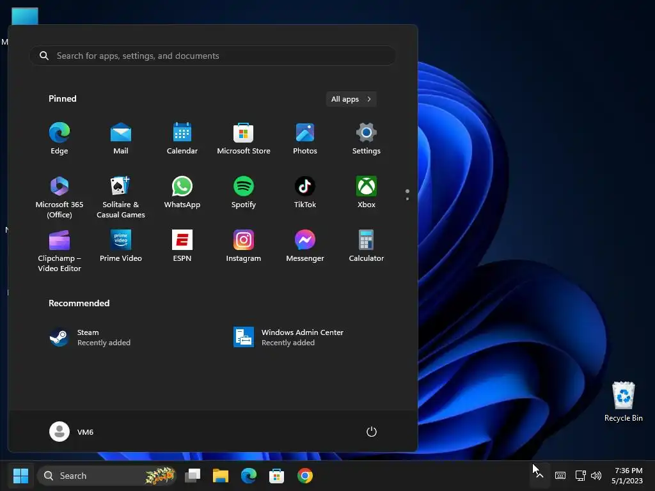This screenshot has height=491, width=655.
Task: Select the Recycle Bin desktop icon
Action: 623,401
